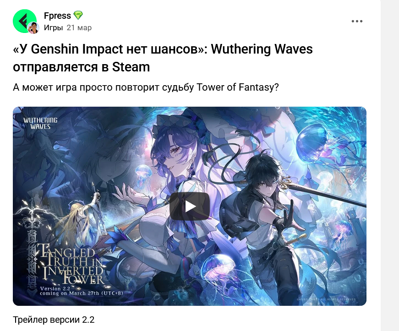Image resolution: width=399 pixels, height=331 pixels.
Task: Open the Fpress green logo avatar
Action: coord(25,21)
